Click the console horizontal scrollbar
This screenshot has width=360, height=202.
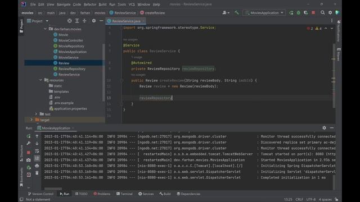tap(53, 189)
